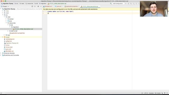Expand the .idea folder
Image resolution: width=169 pixels, height=95 pixels.
point(3,11)
